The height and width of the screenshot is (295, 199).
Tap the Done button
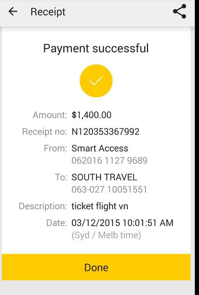pos(96,267)
